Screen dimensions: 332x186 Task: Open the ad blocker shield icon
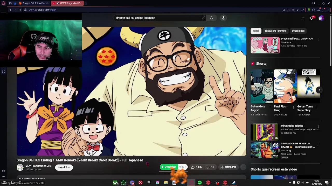293,10
